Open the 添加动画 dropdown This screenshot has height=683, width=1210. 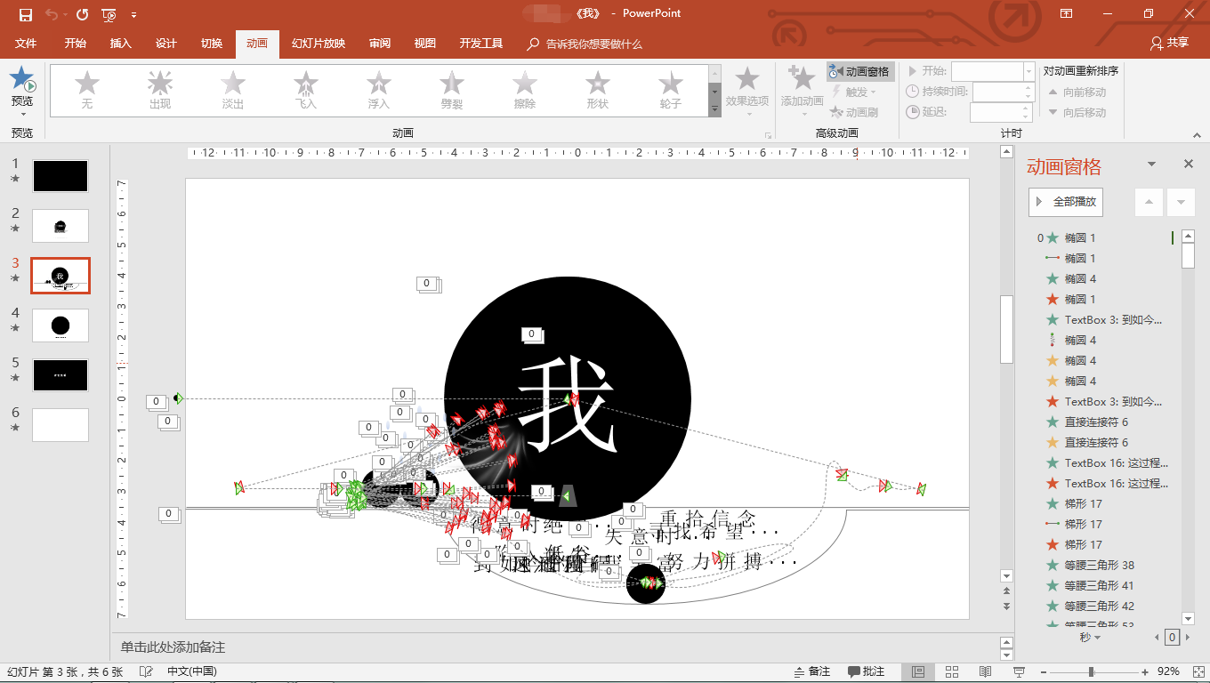tap(802, 91)
